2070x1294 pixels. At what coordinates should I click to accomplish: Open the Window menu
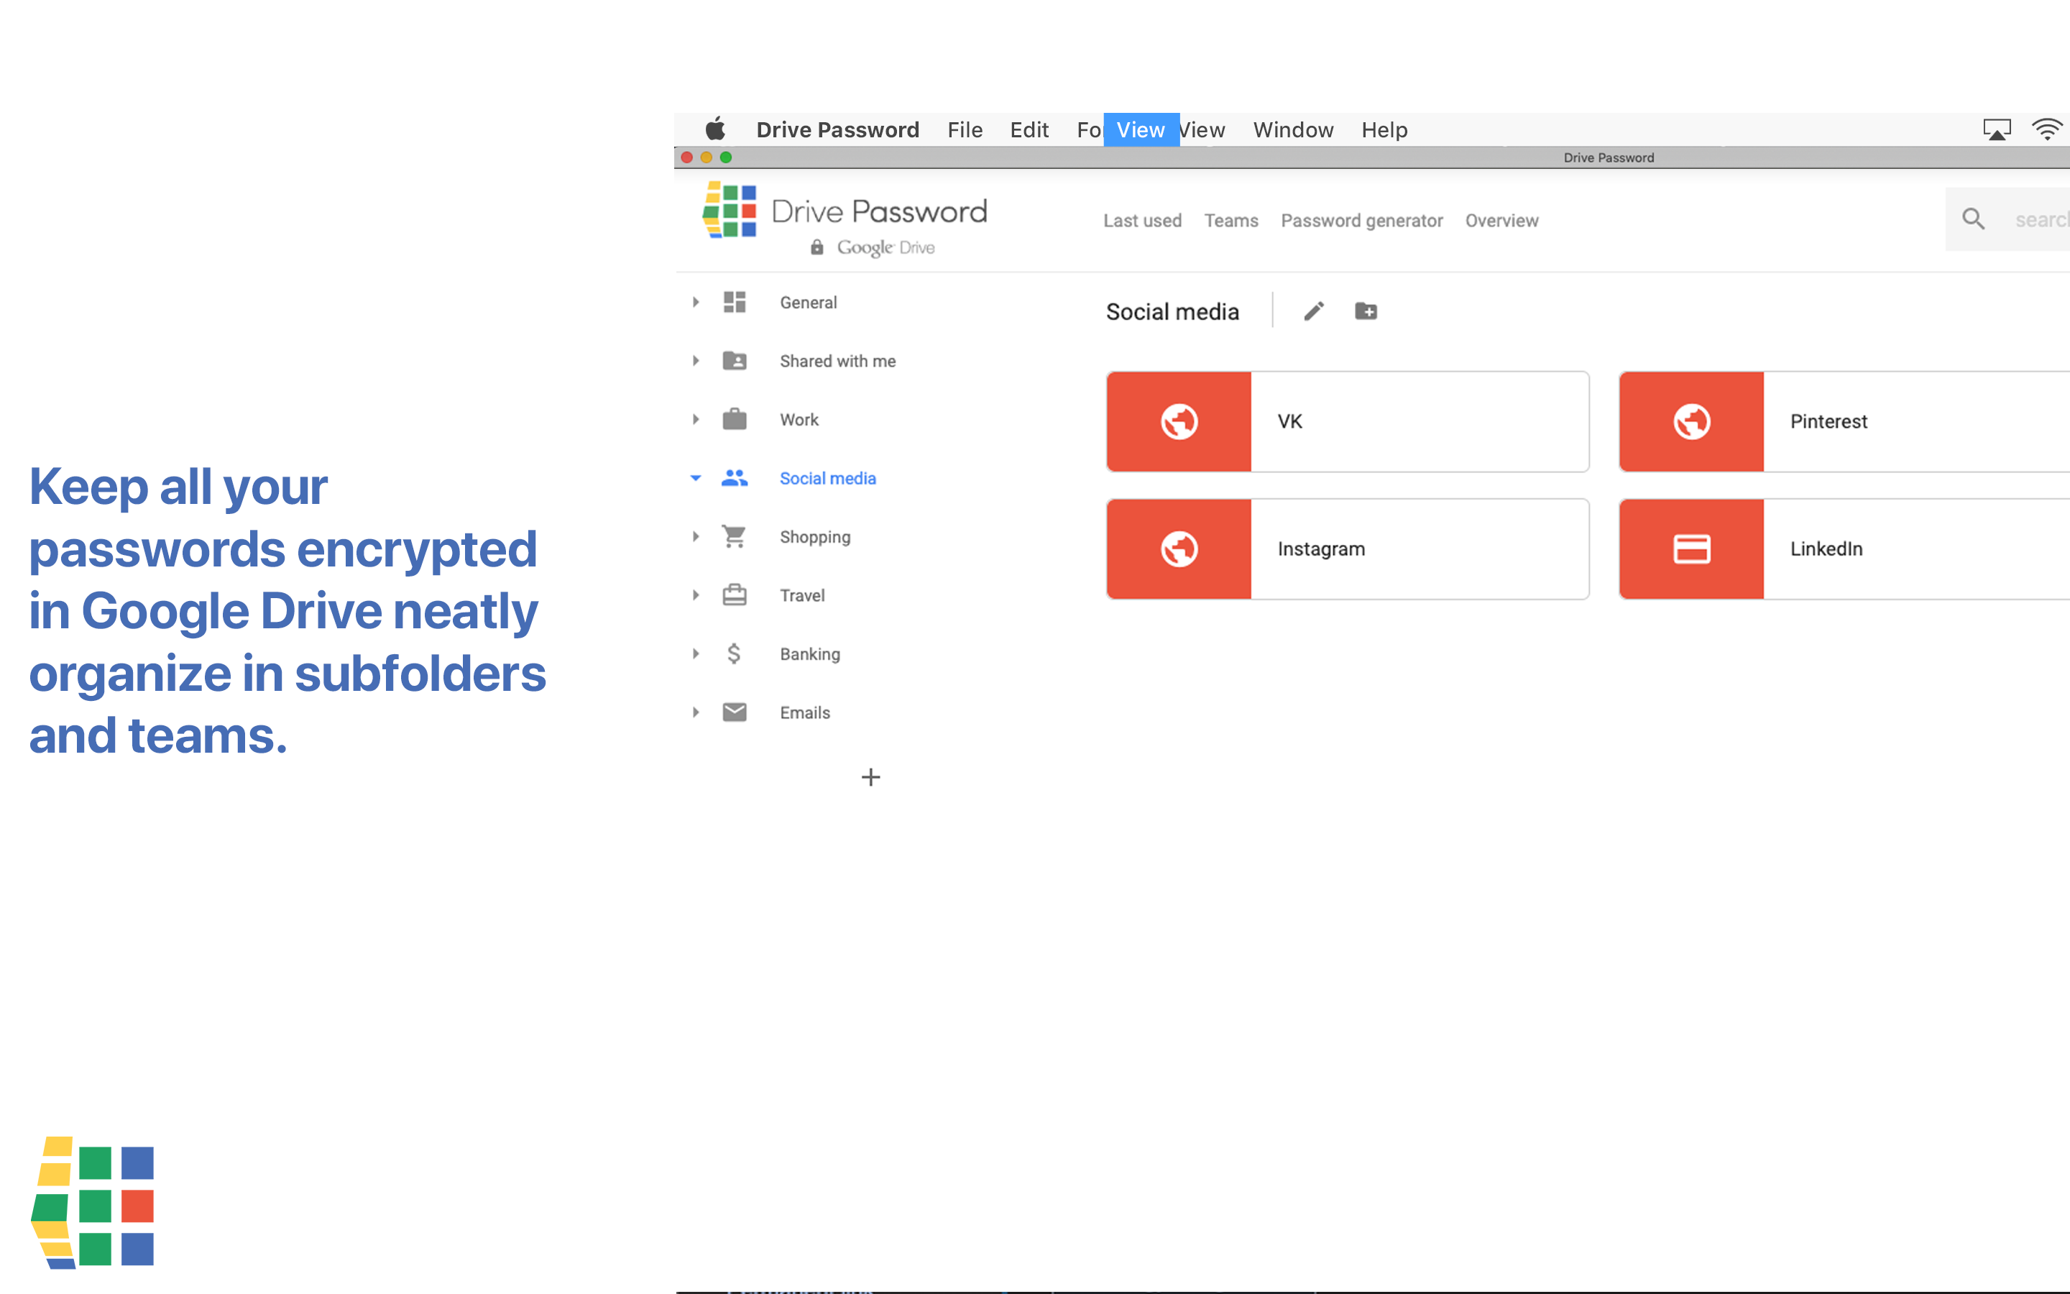coord(1292,129)
